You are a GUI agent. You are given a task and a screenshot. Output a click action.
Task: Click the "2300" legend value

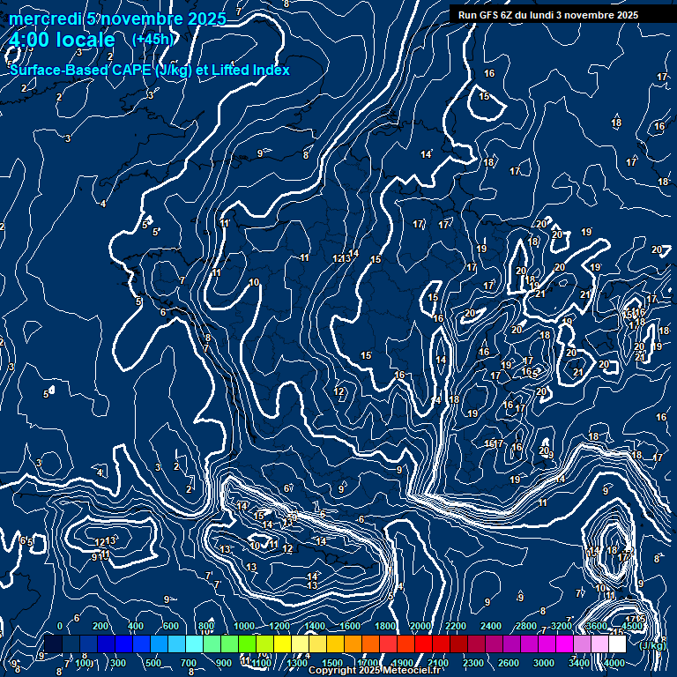(473, 663)
